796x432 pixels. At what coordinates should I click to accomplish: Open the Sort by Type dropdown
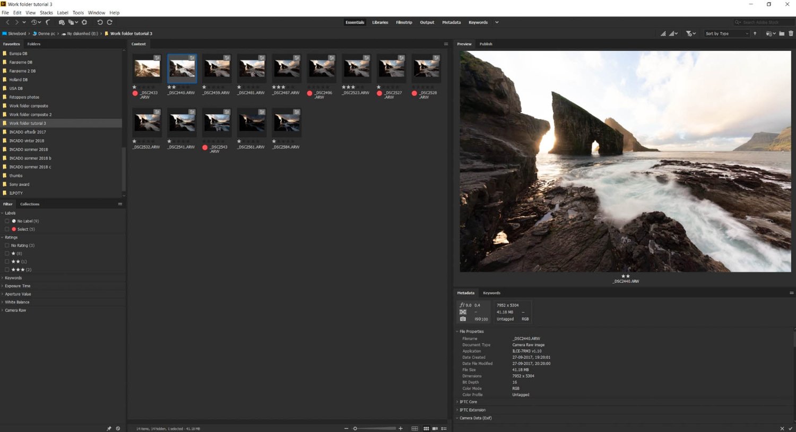click(x=726, y=33)
